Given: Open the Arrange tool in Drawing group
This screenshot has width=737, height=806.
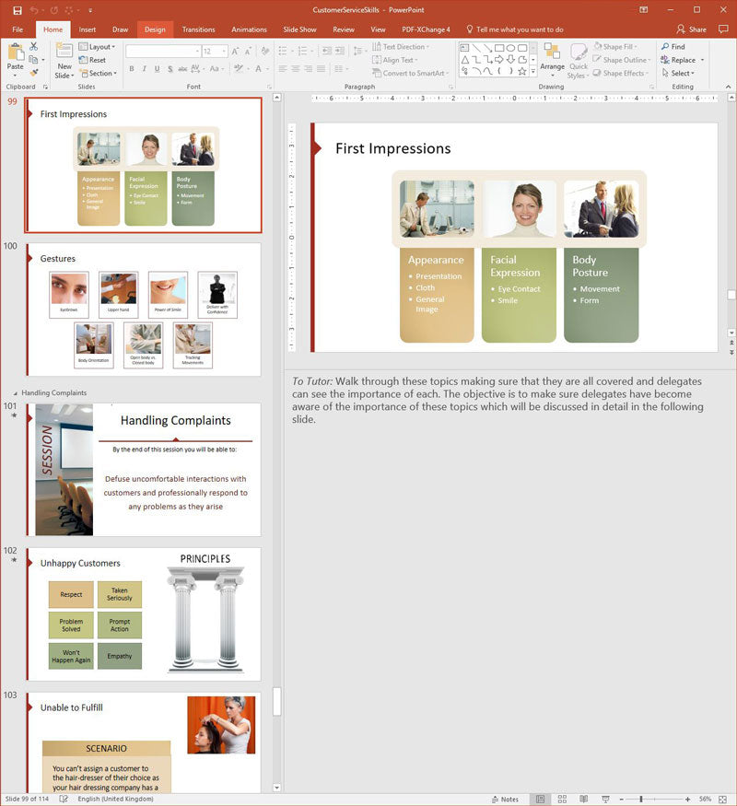Looking at the screenshot, I should pyautogui.click(x=552, y=59).
